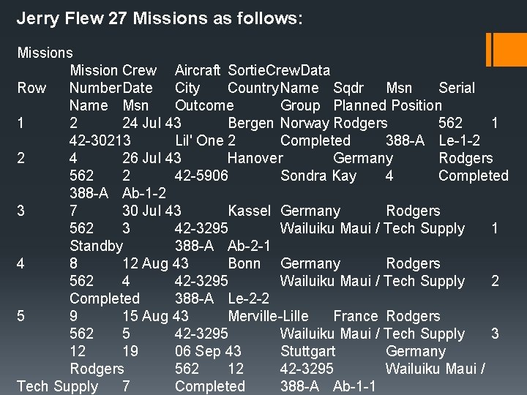This screenshot has height=395, width=527.
Task: Select the 'Missions' label under the title
Action: click(x=45, y=53)
